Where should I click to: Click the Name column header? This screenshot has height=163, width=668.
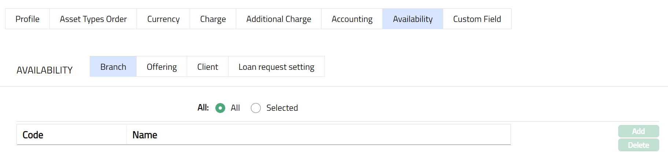[145, 135]
